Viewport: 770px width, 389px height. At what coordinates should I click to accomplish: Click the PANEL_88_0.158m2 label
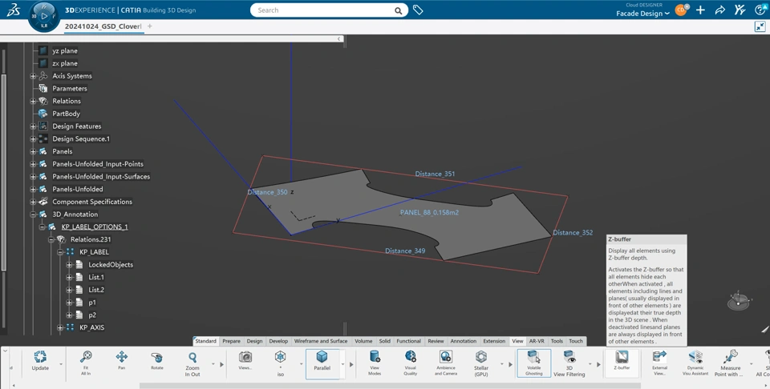click(x=430, y=213)
